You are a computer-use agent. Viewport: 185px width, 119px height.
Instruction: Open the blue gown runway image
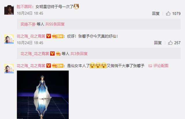(x=43, y=95)
